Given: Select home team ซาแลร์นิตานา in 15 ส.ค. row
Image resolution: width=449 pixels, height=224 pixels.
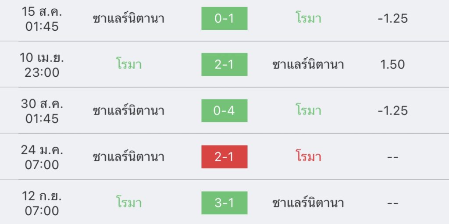Looking at the screenshot, I should pyautogui.click(x=129, y=19).
